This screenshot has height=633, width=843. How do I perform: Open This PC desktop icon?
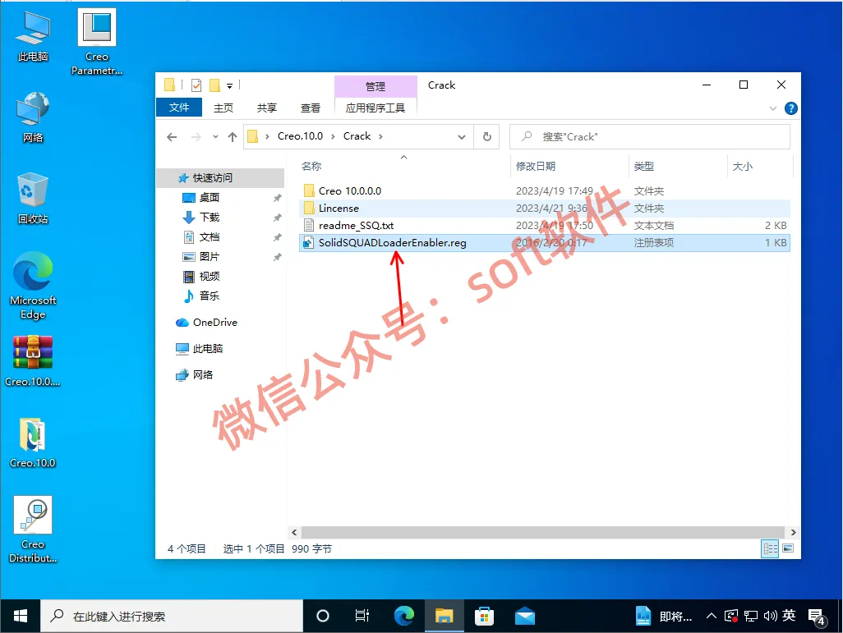pos(33,36)
